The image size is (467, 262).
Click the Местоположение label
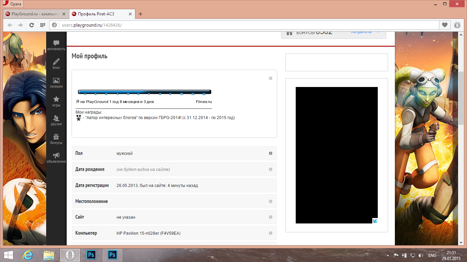[x=92, y=201]
